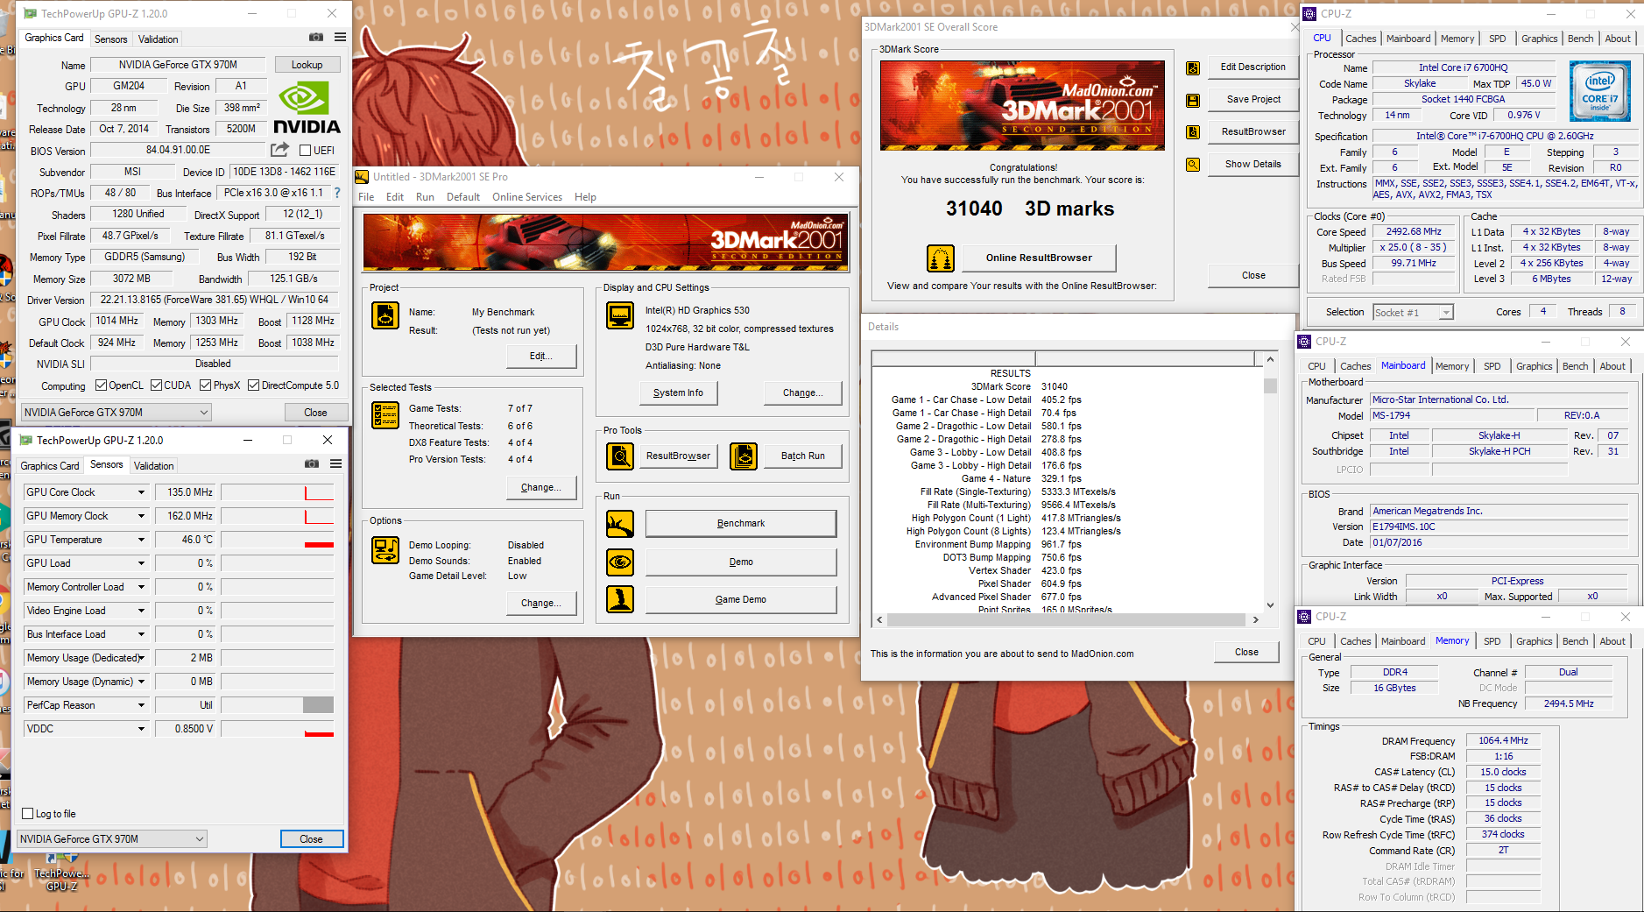
Task: Click the Intel Core i7 logo in CPU-Z
Action: tap(1600, 91)
